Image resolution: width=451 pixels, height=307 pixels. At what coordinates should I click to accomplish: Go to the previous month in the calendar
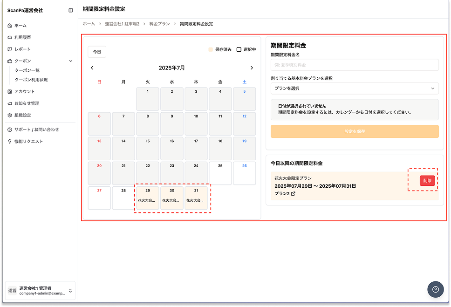click(x=92, y=68)
